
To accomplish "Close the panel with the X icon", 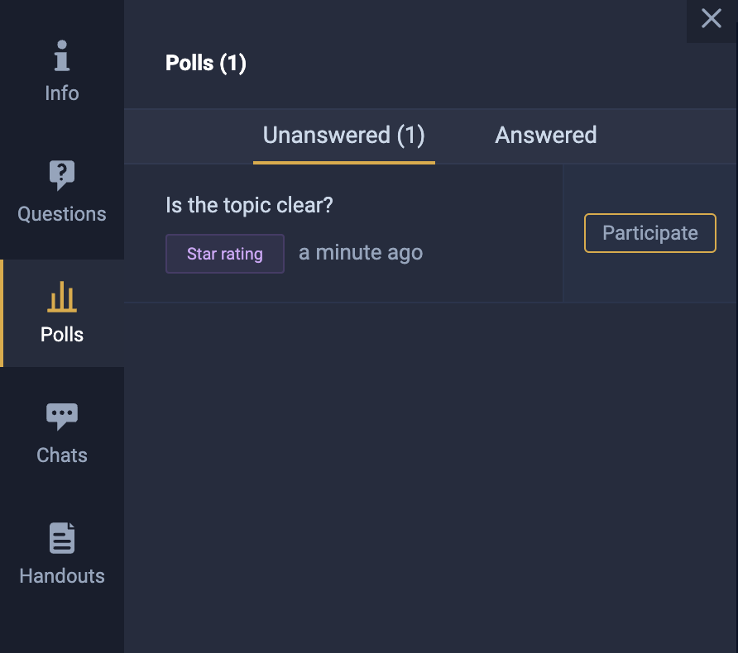I will click(x=712, y=19).
